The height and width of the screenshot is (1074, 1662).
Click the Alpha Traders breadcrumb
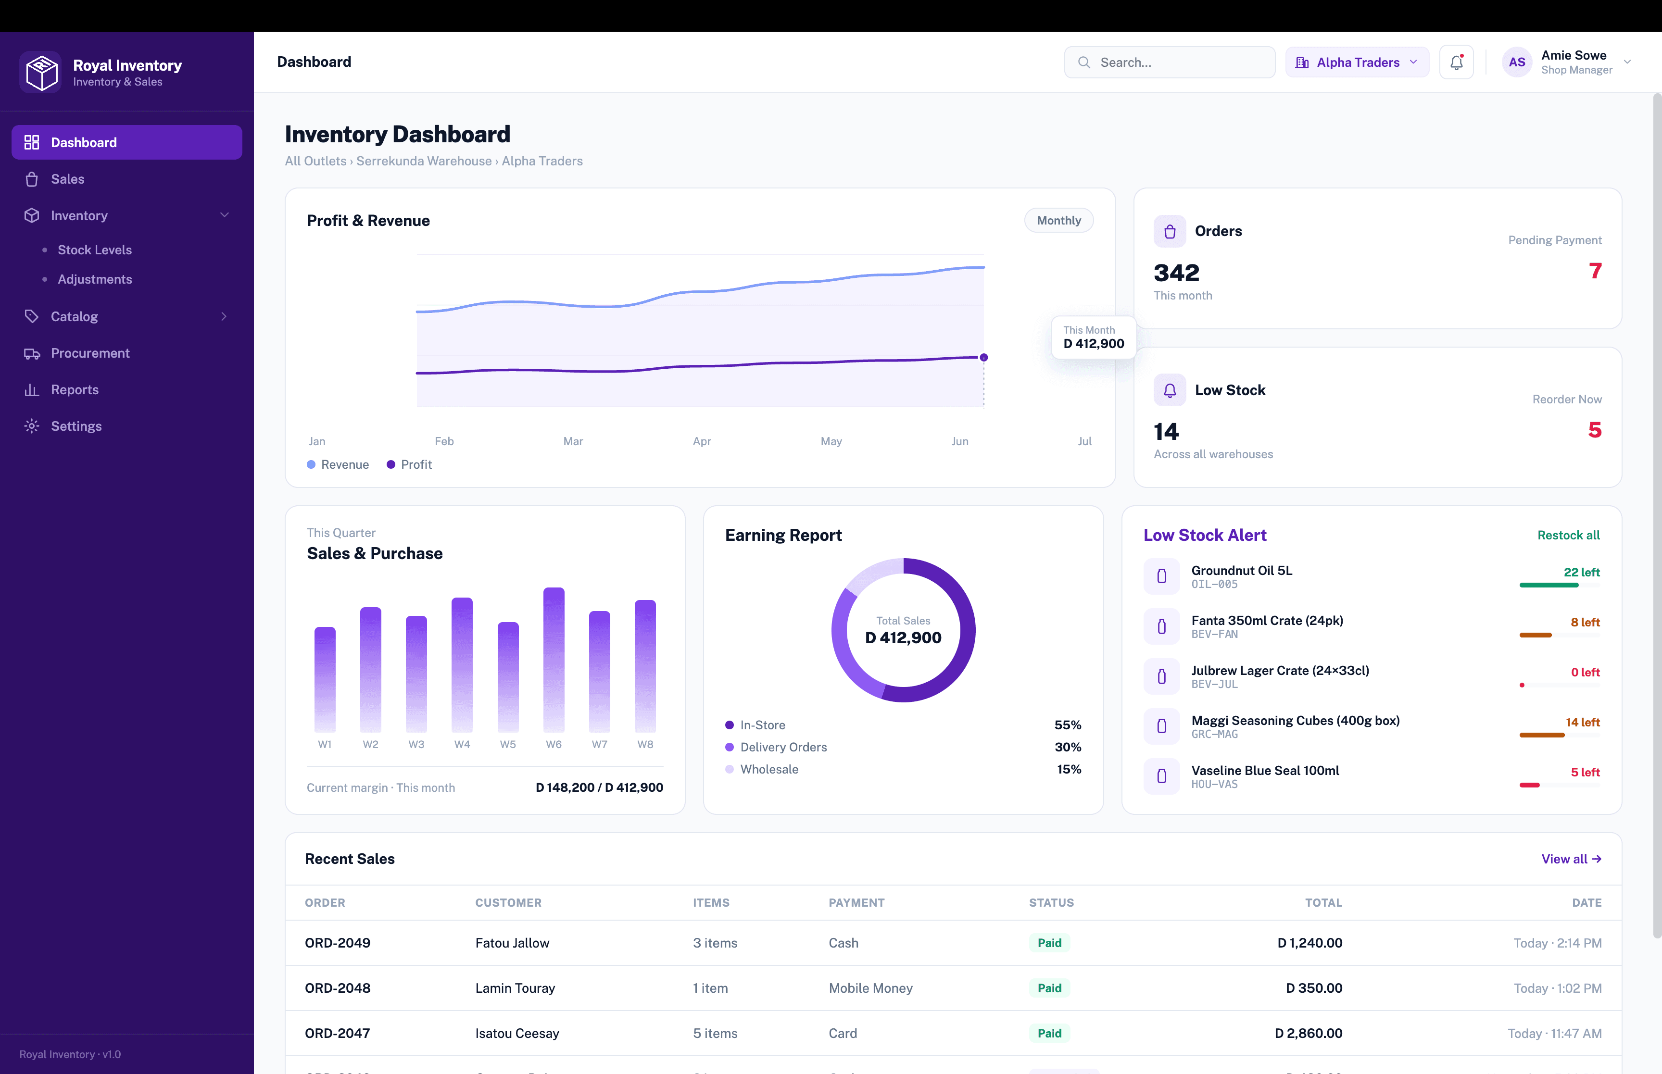[x=542, y=161]
